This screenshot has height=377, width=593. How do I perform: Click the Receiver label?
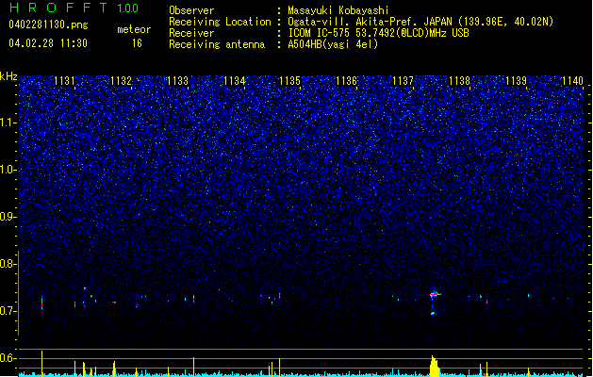(191, 33)
